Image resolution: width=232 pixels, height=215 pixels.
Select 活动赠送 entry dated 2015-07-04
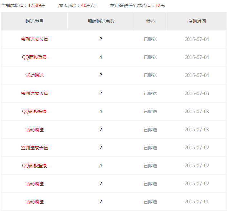click(35, 75)
